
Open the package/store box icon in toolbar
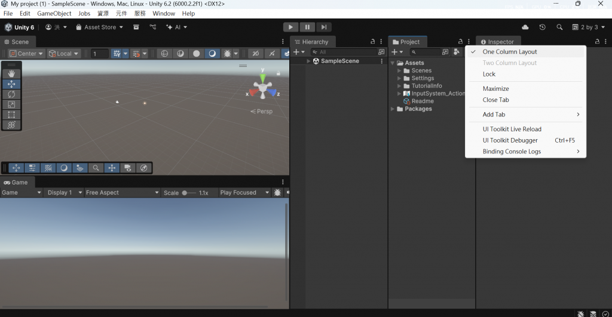point(136,27)
